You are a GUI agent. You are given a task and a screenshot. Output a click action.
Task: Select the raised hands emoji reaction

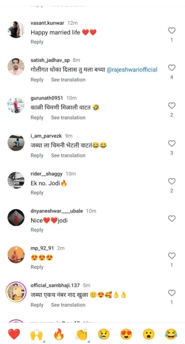click(x=37, y=334)
